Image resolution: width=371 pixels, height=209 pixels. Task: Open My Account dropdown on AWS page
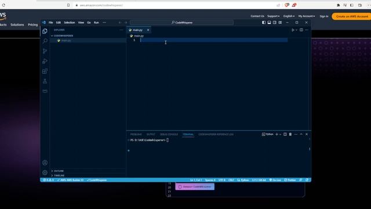[307, 16]
